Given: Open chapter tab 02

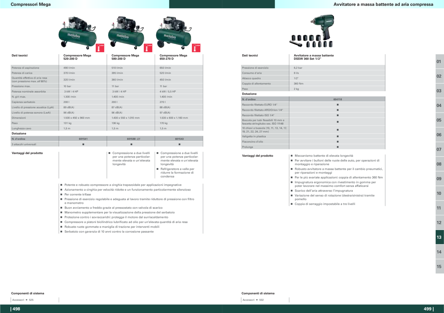Looking at the screenshot, I should coord(439,76).
